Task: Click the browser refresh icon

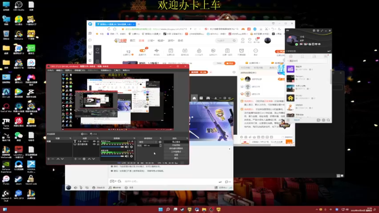Action: pos(109,29)
